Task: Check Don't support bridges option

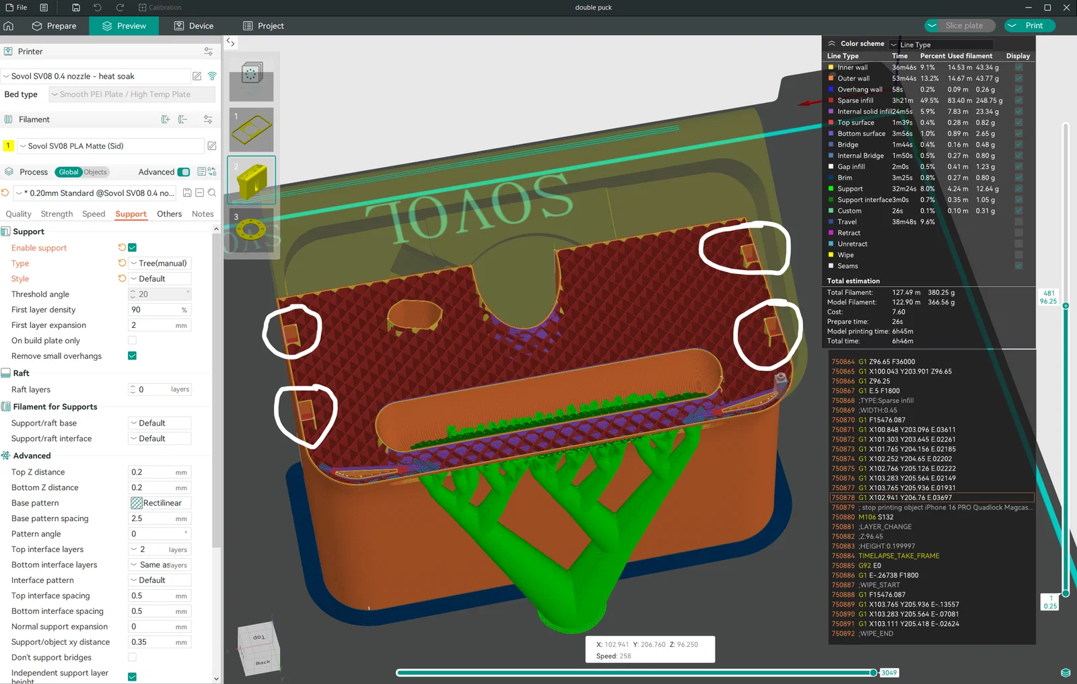Action: click(132, 658)
